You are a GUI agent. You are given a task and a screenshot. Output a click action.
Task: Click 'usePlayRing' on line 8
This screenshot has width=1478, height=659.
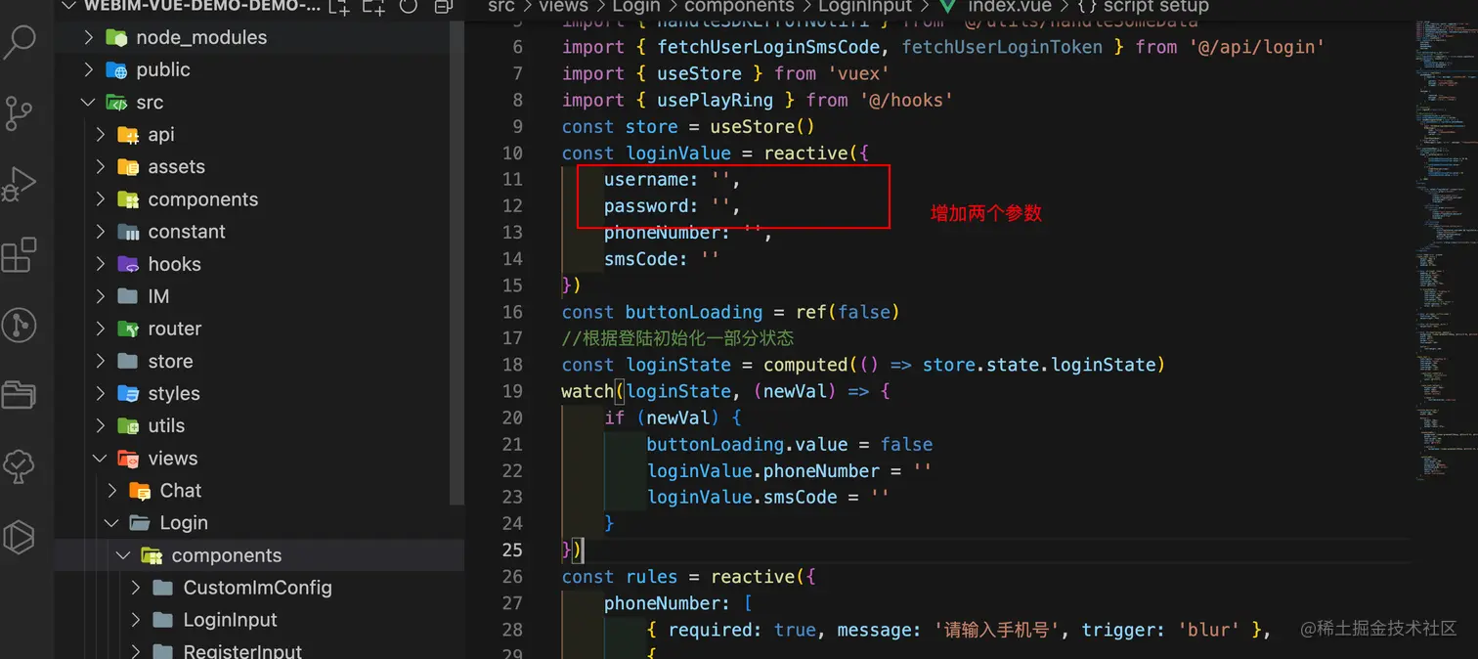[715, 100]
